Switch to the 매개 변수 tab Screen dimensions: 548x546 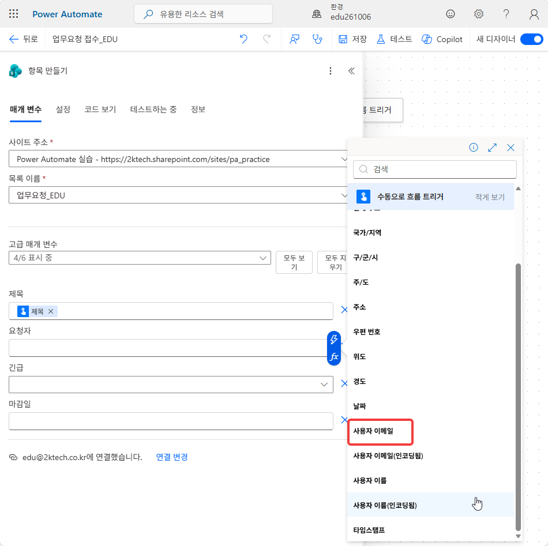25,110
